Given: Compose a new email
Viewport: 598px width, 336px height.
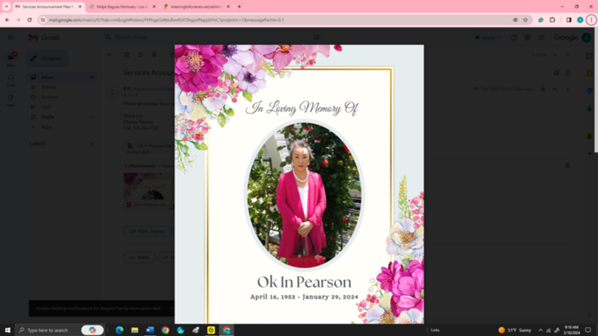Looking at the screenshot, I should click(47, 58).
